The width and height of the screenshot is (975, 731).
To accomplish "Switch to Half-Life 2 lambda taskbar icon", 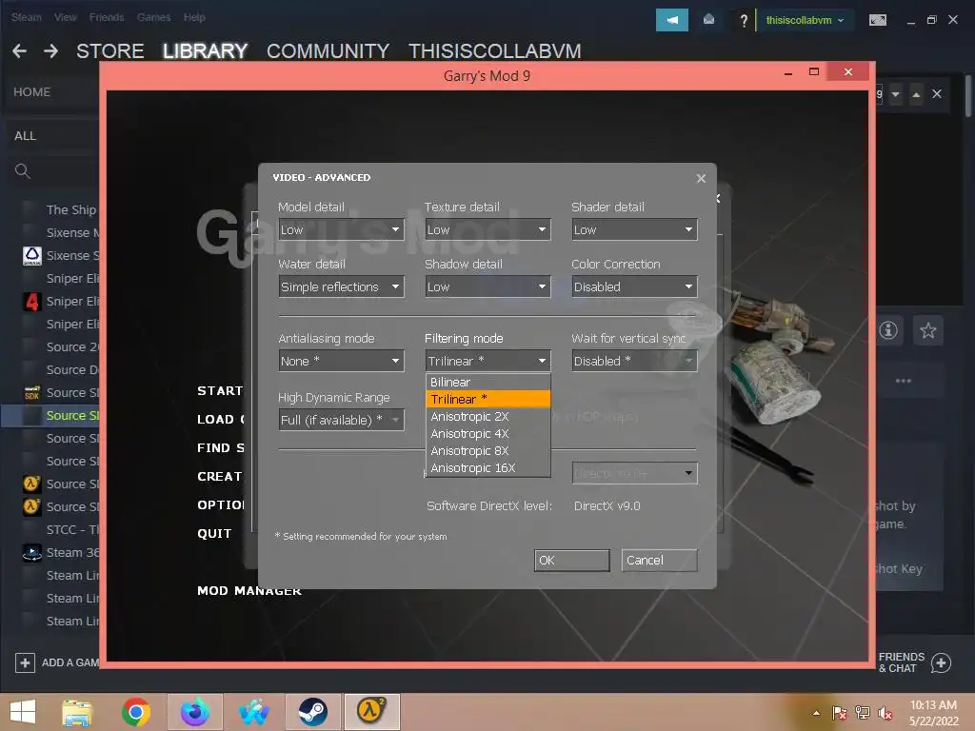I will pyautogui.click(x=371, y=712).
